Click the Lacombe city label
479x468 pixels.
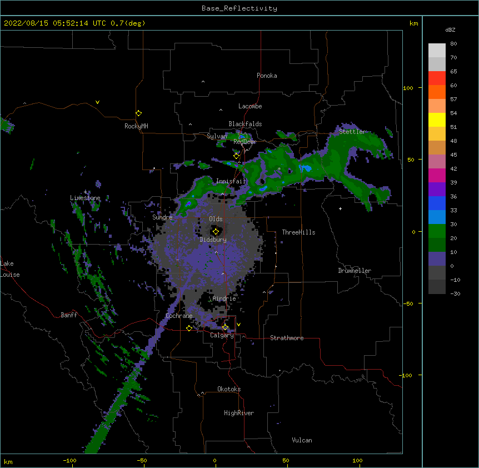coord(250,106)
